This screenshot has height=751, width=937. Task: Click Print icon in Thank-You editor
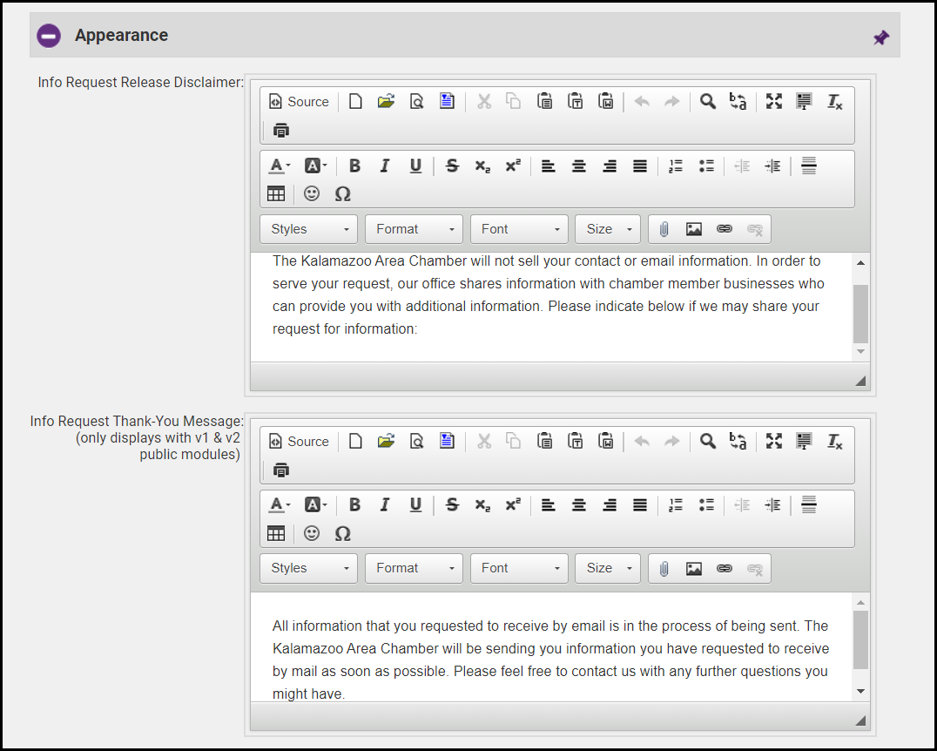281,470
